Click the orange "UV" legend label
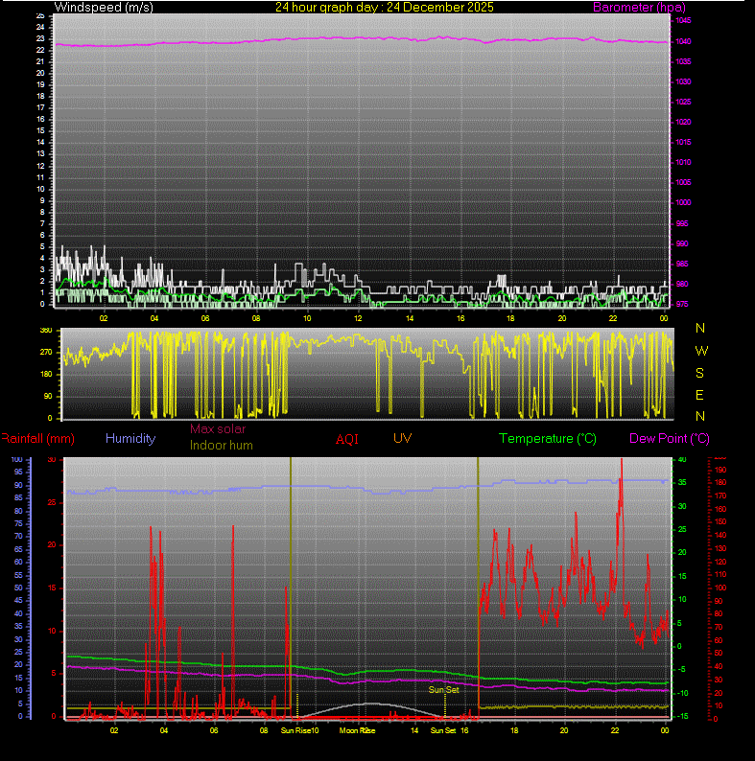The height and width of the screenshot is (761, 755). (x=402, y=438)
